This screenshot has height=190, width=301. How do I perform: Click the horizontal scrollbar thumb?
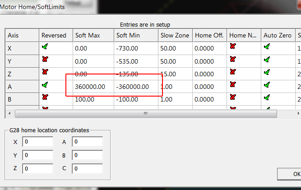coord(145,114)
